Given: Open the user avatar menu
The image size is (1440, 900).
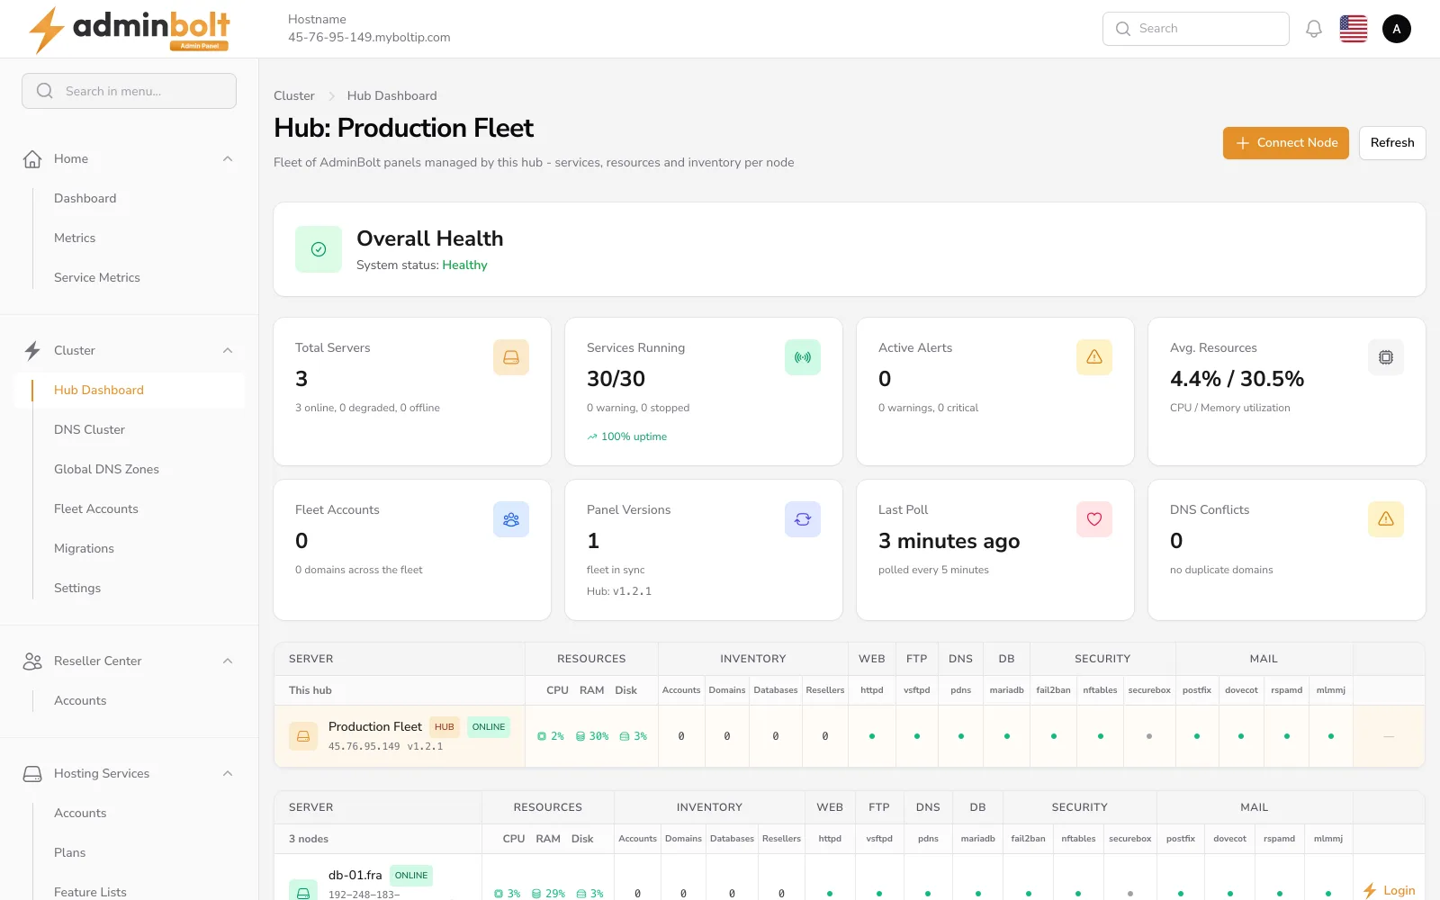Looking at the screenshot, I should [1397, 29].
